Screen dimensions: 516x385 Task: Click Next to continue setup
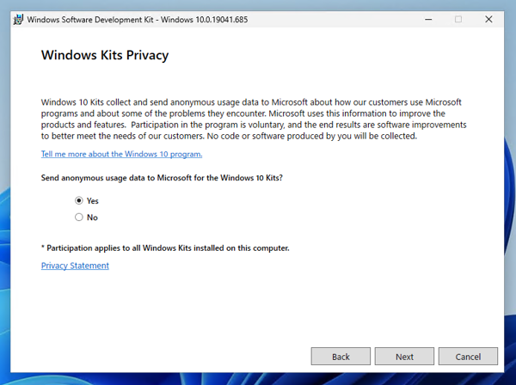click(404, 357)
